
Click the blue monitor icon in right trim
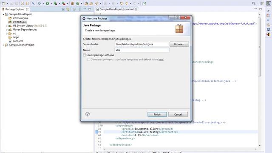tap(268, 29)
